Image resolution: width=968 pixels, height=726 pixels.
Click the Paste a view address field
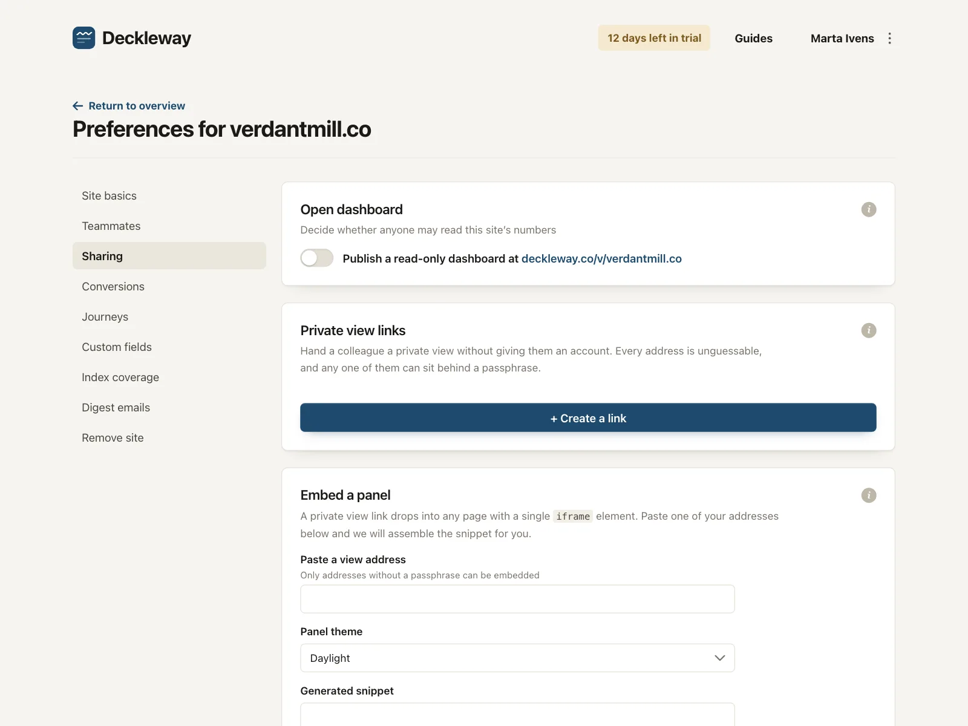517,599
